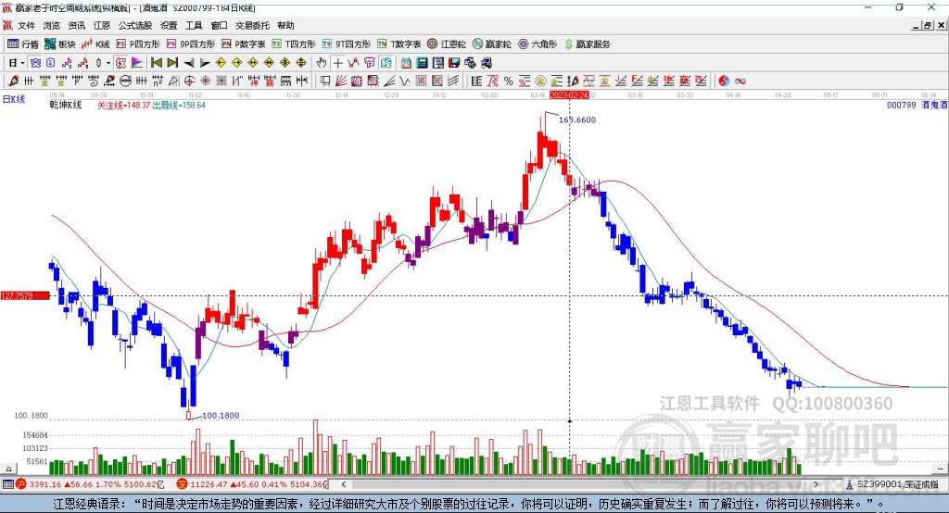The image size is (949, 513).
Task: Click the 出局线=158.64 indicator text
Action: [179, 106]
